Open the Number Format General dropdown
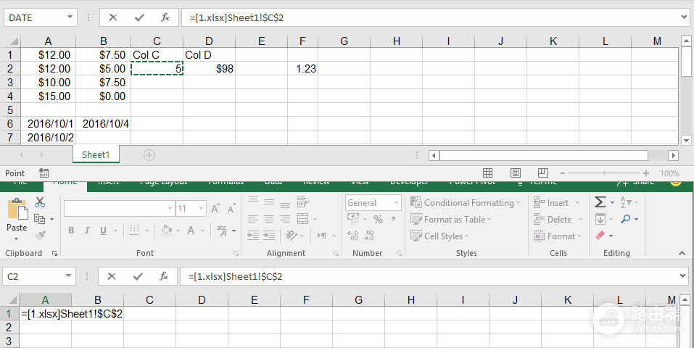Screen dimensions: 694x348 coord(397,203)
